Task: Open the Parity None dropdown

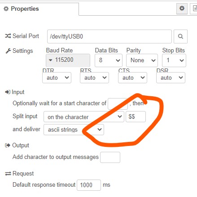Action: (x=142, y=60)
